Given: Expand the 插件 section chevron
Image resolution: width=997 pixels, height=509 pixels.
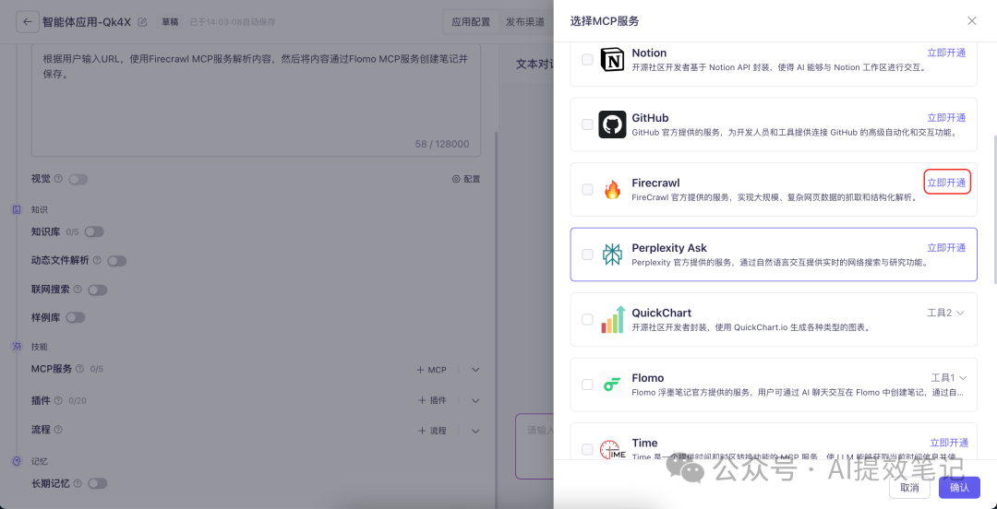Looking at the screenshot, I should [x=475, y=400].
